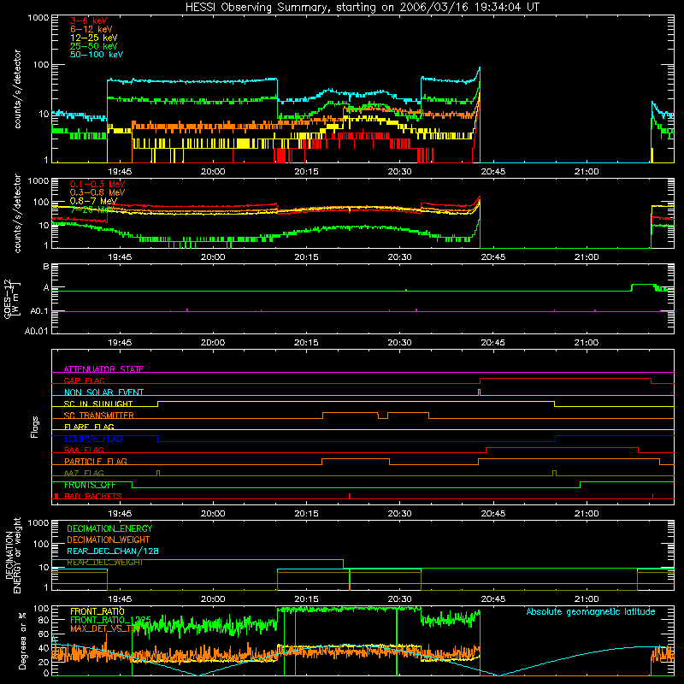Click the "DECIMATION ENERGY or weight" axis title
684x684 pixels.
click(13, 555)
